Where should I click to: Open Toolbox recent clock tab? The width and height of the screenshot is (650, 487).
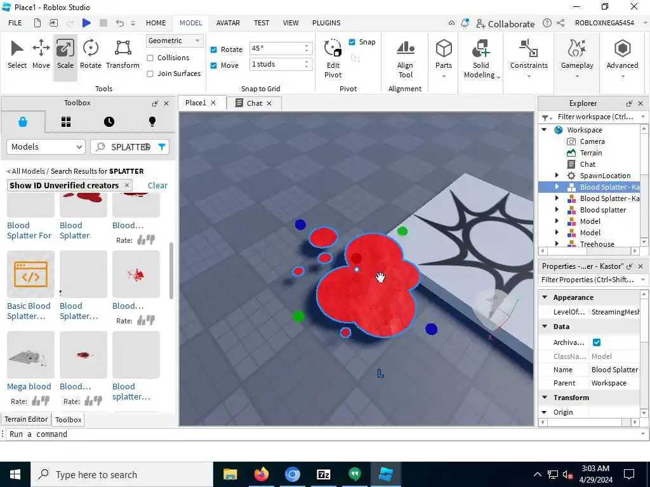click(x=109, y=122)
